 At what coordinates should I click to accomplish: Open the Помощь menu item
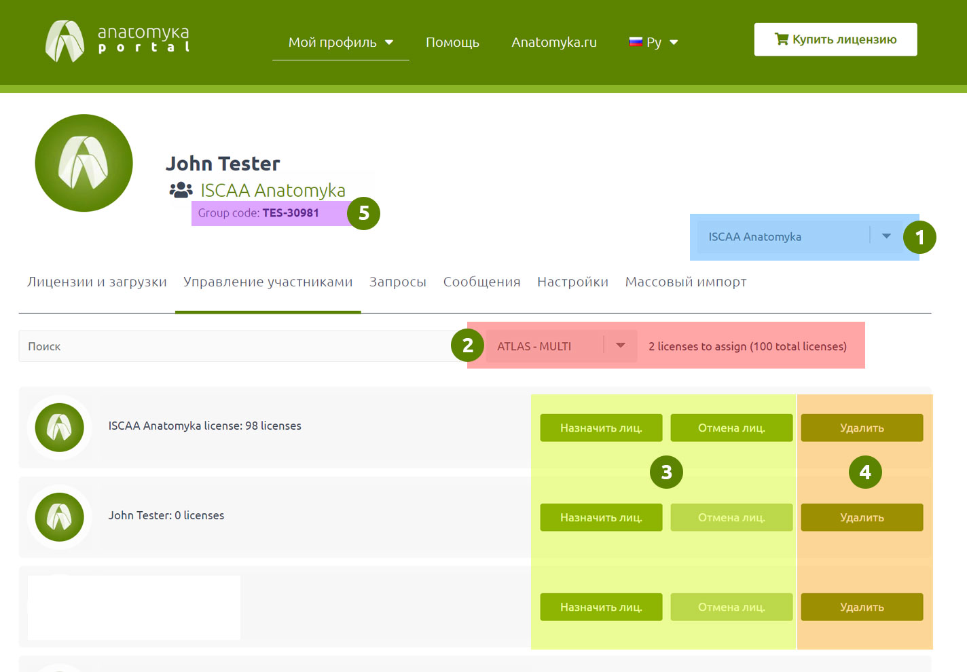[452, 42]
